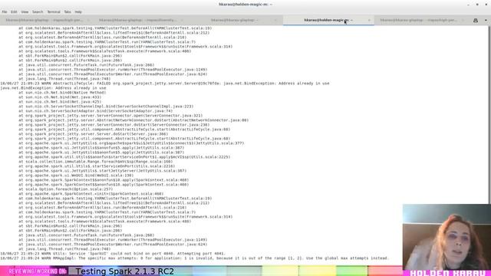The image size is (491, 276).
Task: Open the Terminal menu
Action: click(54, 12)
